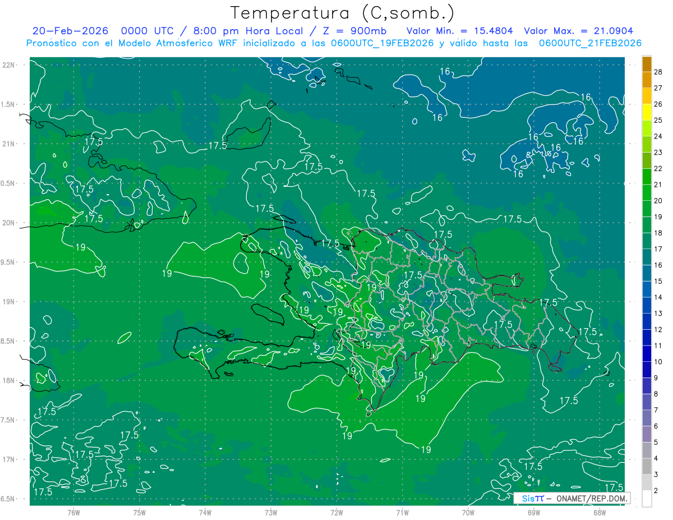Click the "0000 UTC" time in the header

pyautogui.click(x=149, y=31)
